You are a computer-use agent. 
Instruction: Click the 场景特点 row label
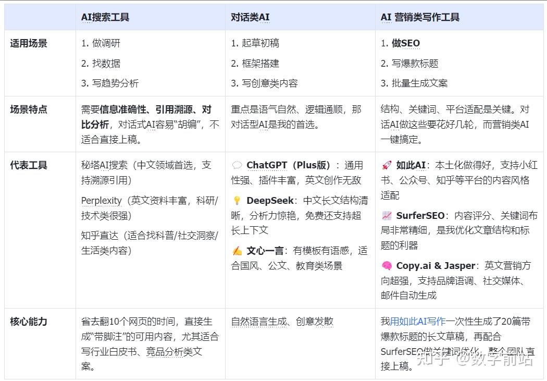click(29, 109)
